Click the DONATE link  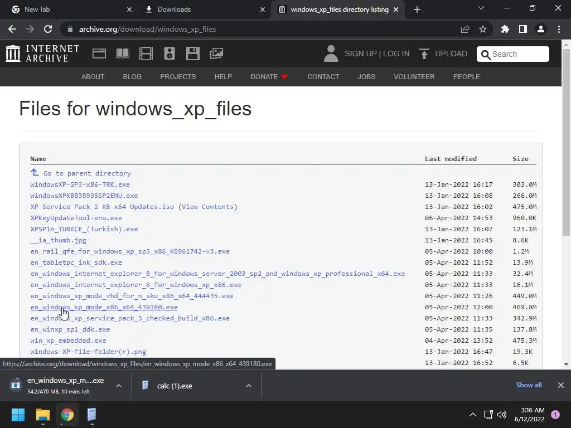point(269,77)
